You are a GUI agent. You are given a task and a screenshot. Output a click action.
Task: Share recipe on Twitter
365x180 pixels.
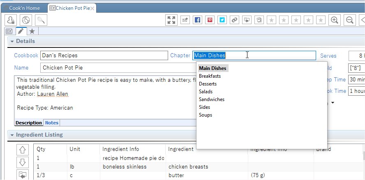[222, 20]
